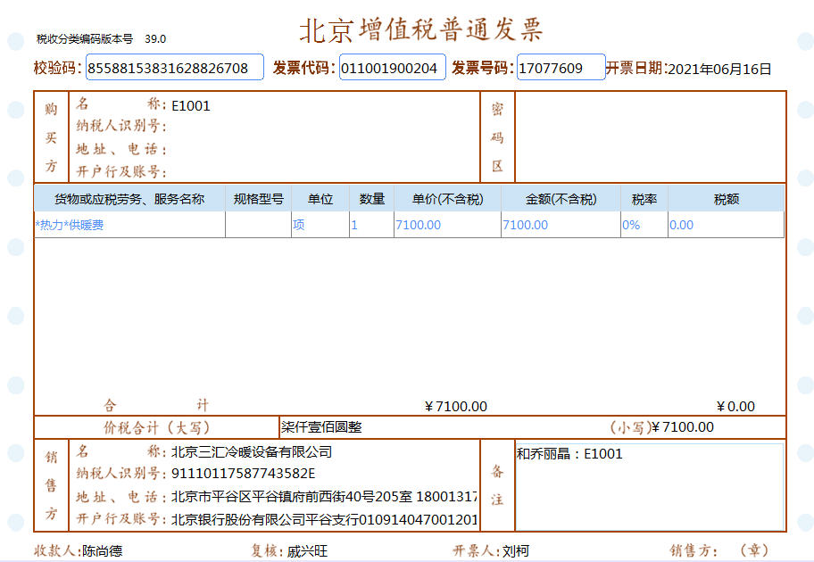This screenshot has height=562, width=814.
Task: Click the buyer 开户行及账号 label
Action: coord(121,171)
